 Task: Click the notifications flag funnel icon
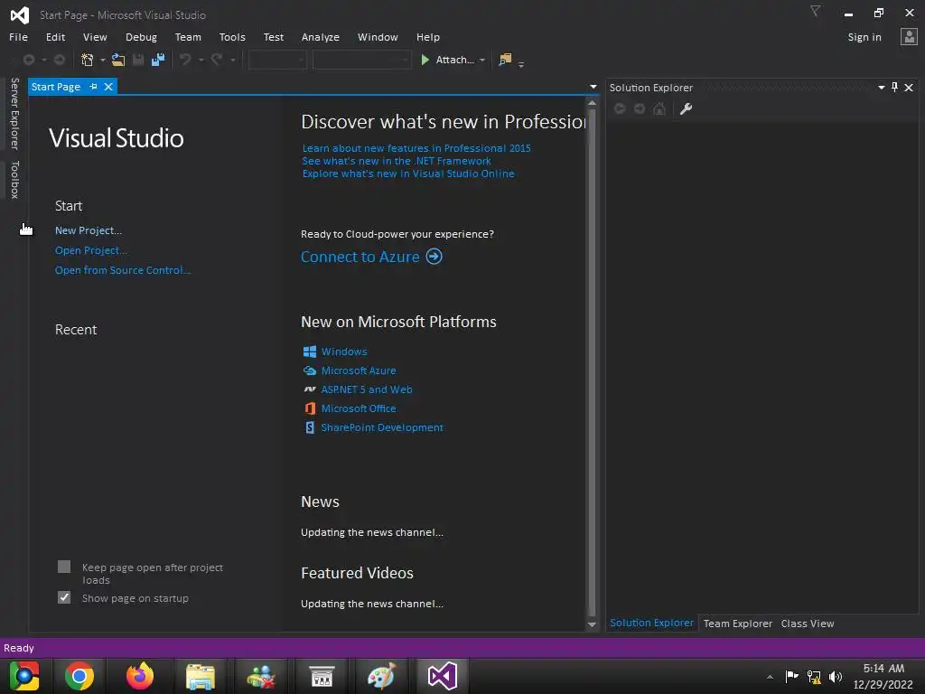816,11
